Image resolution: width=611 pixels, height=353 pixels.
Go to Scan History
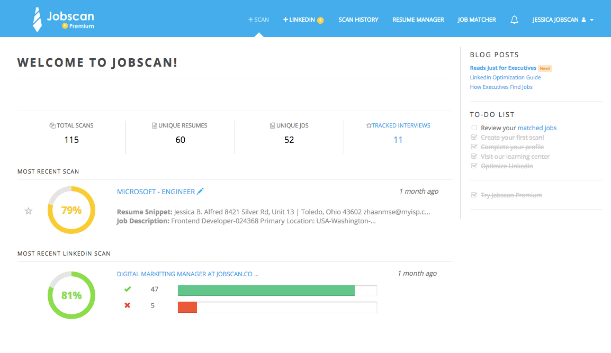[358, 20]
